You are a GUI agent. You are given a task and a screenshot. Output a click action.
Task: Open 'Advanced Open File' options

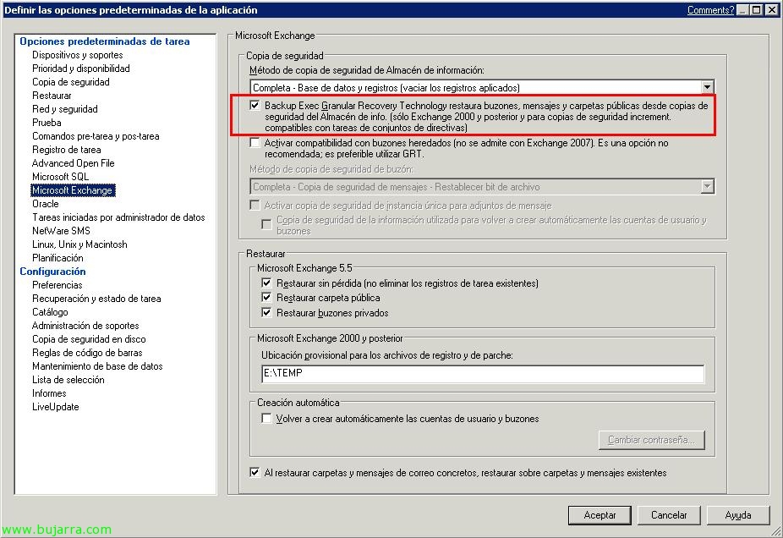tap(74, 163)
